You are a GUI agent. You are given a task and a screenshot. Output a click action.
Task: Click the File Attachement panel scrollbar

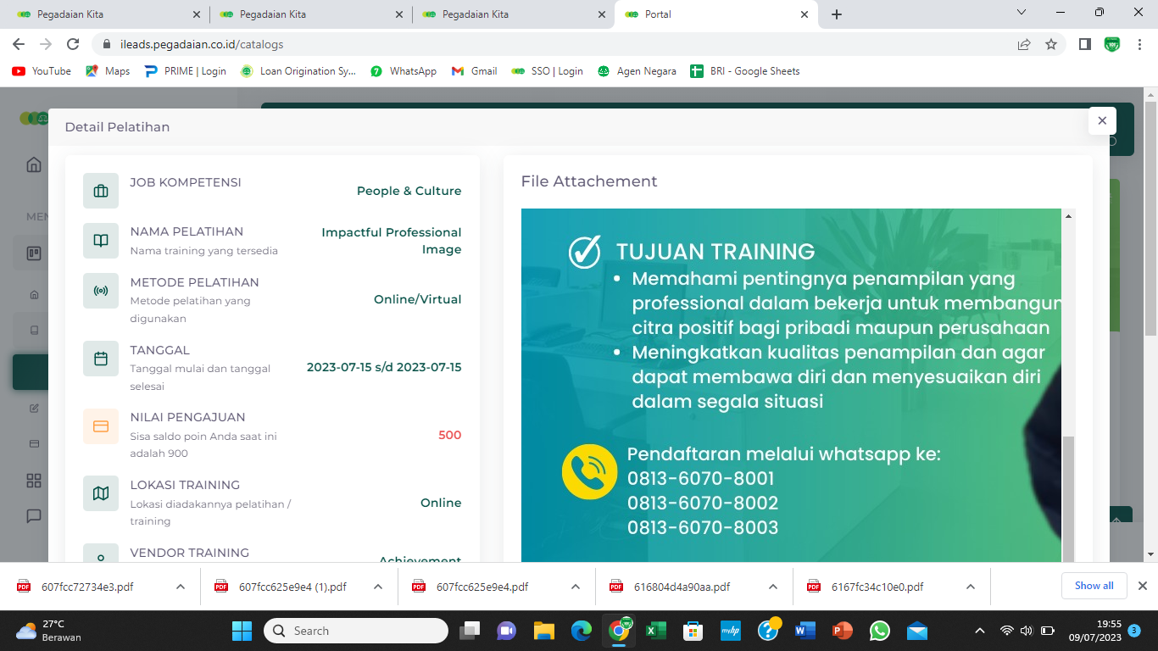1068,492
